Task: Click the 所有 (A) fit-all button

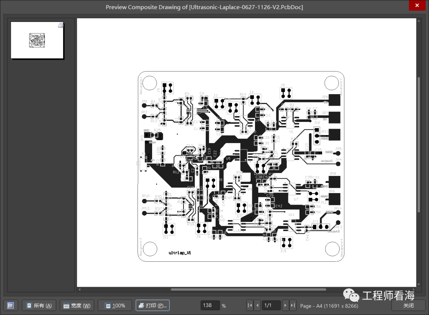Action: [x=39, y=305]
